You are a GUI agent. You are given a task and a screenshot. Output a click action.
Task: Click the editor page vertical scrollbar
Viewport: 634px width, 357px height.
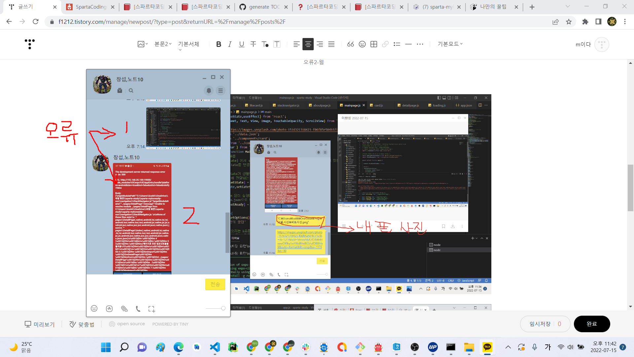(630, 188)
